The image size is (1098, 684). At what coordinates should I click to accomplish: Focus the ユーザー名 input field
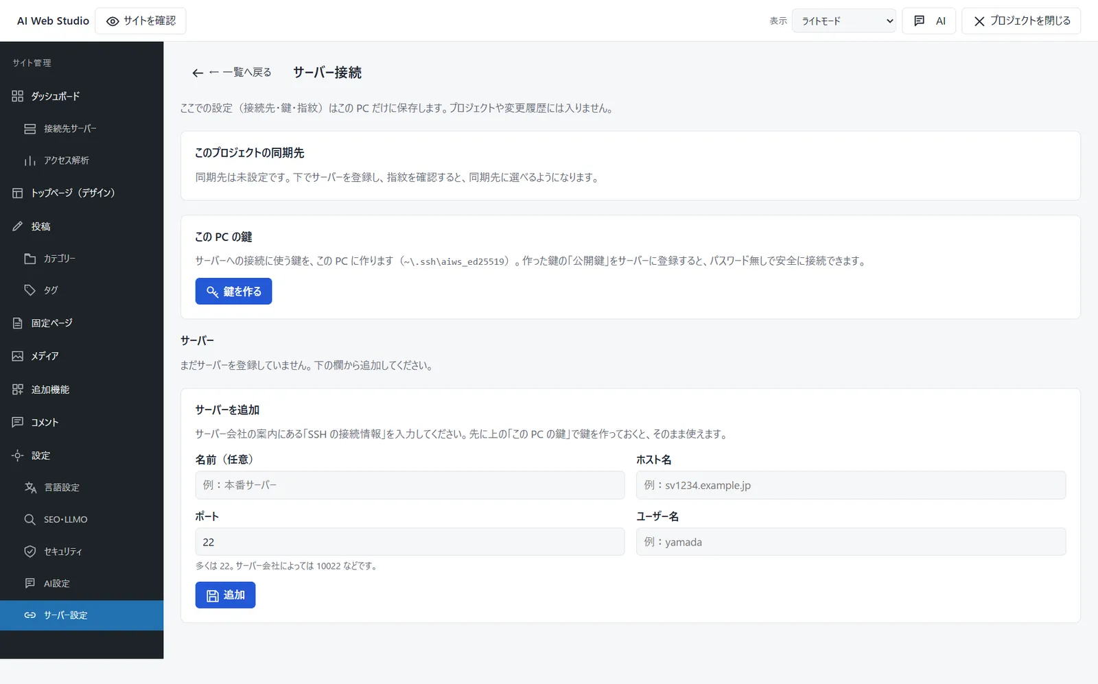coord(851,542)
